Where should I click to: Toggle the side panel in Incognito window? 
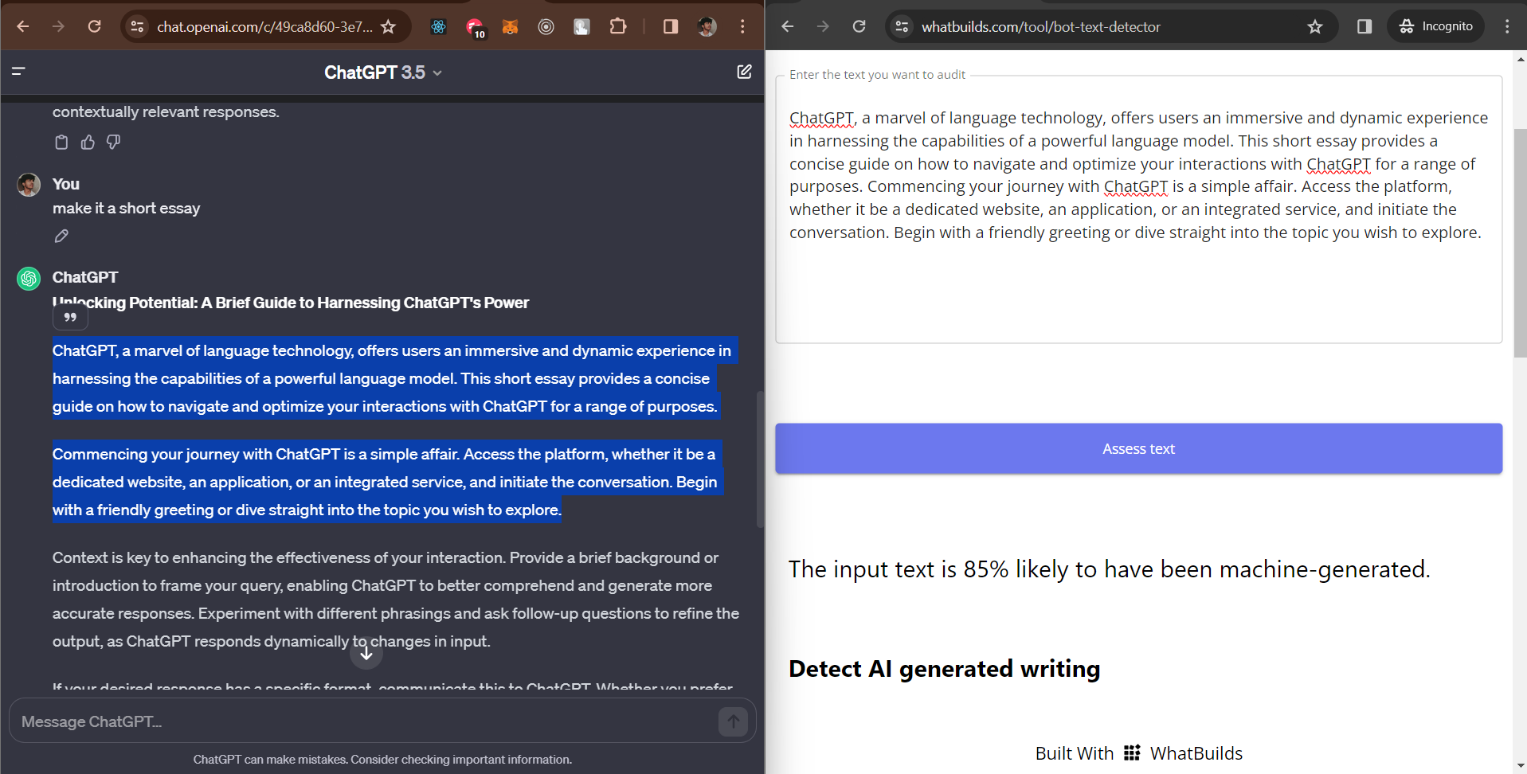[1365, 26]
